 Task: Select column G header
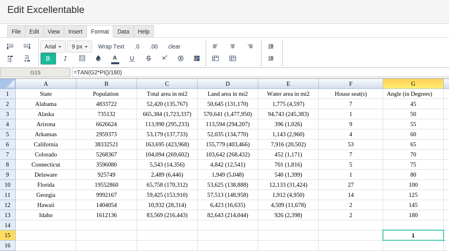tap(413, 84)
